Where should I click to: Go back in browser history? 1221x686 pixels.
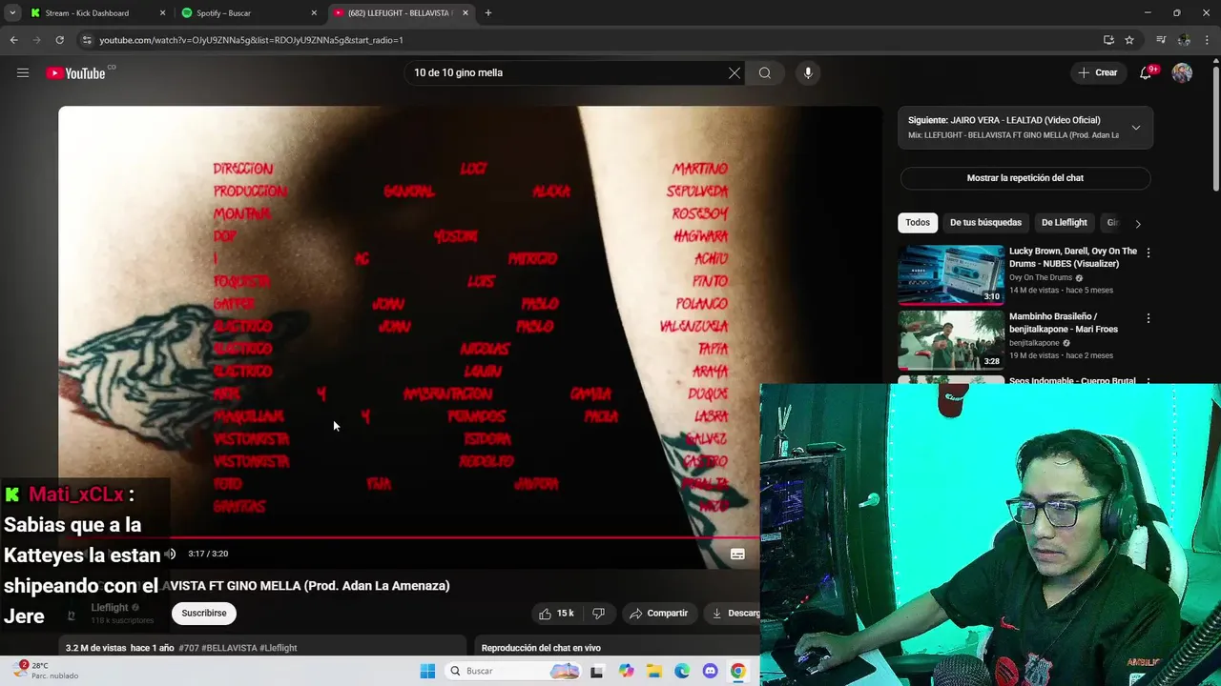click(x=13, y=40)
